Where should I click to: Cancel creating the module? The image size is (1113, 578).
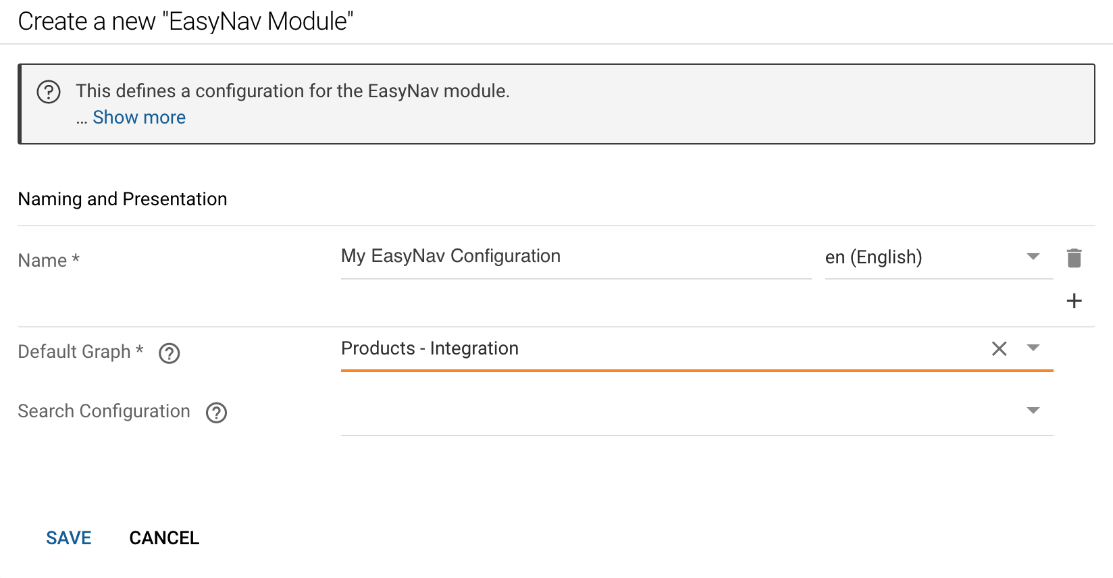[x=164, y=538]
